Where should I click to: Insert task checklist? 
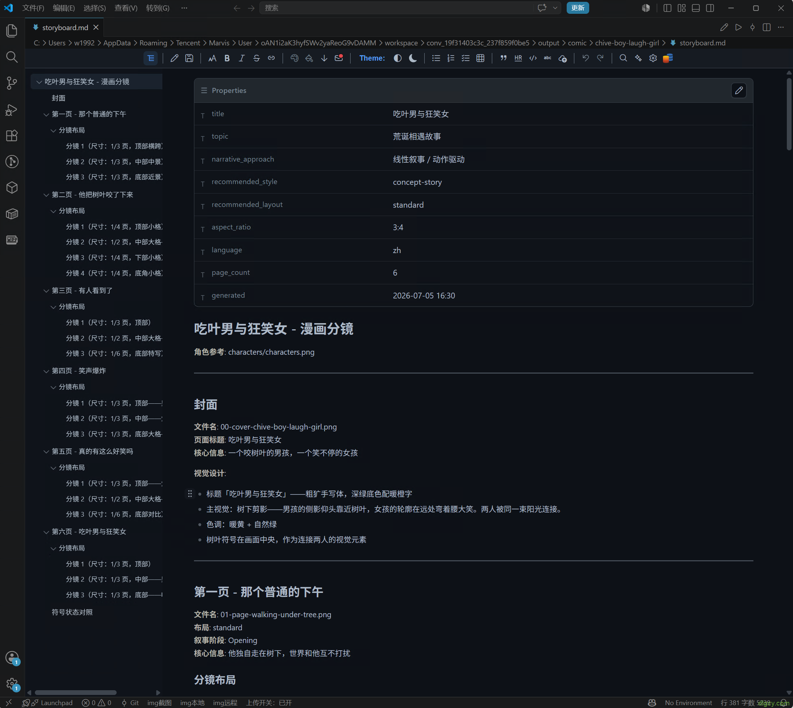(465, 58)
